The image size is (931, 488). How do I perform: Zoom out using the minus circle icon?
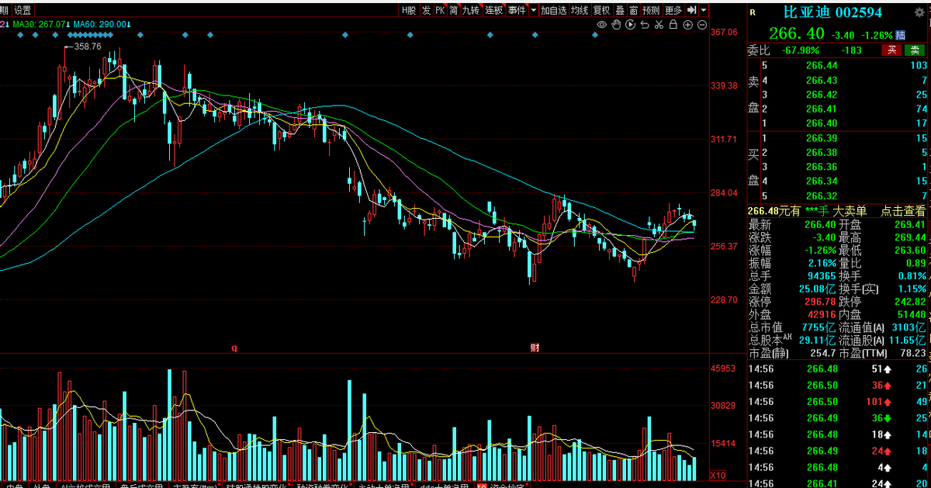(701, 25)
